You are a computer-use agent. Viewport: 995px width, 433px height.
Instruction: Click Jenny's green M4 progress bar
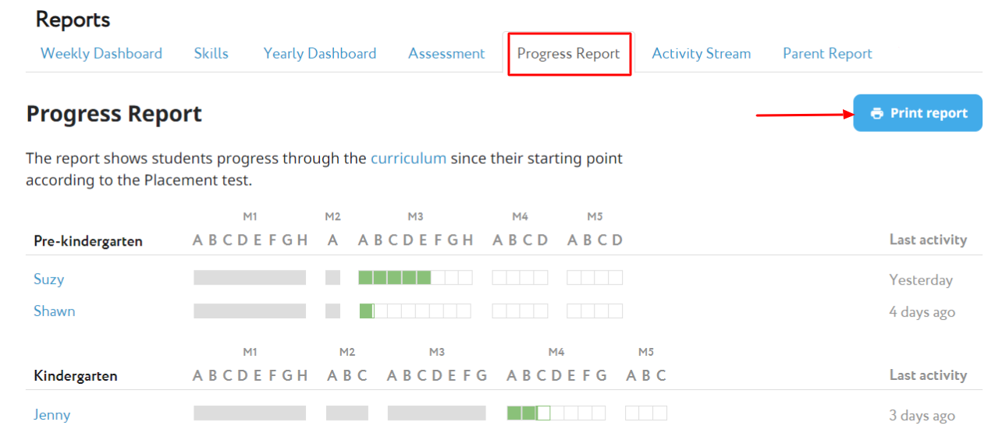(521, 413)
